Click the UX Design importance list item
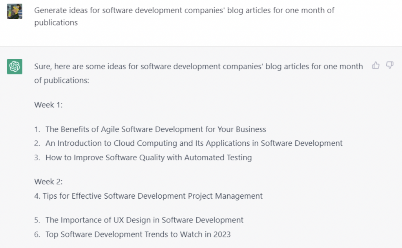 click(x=144, y=220)
